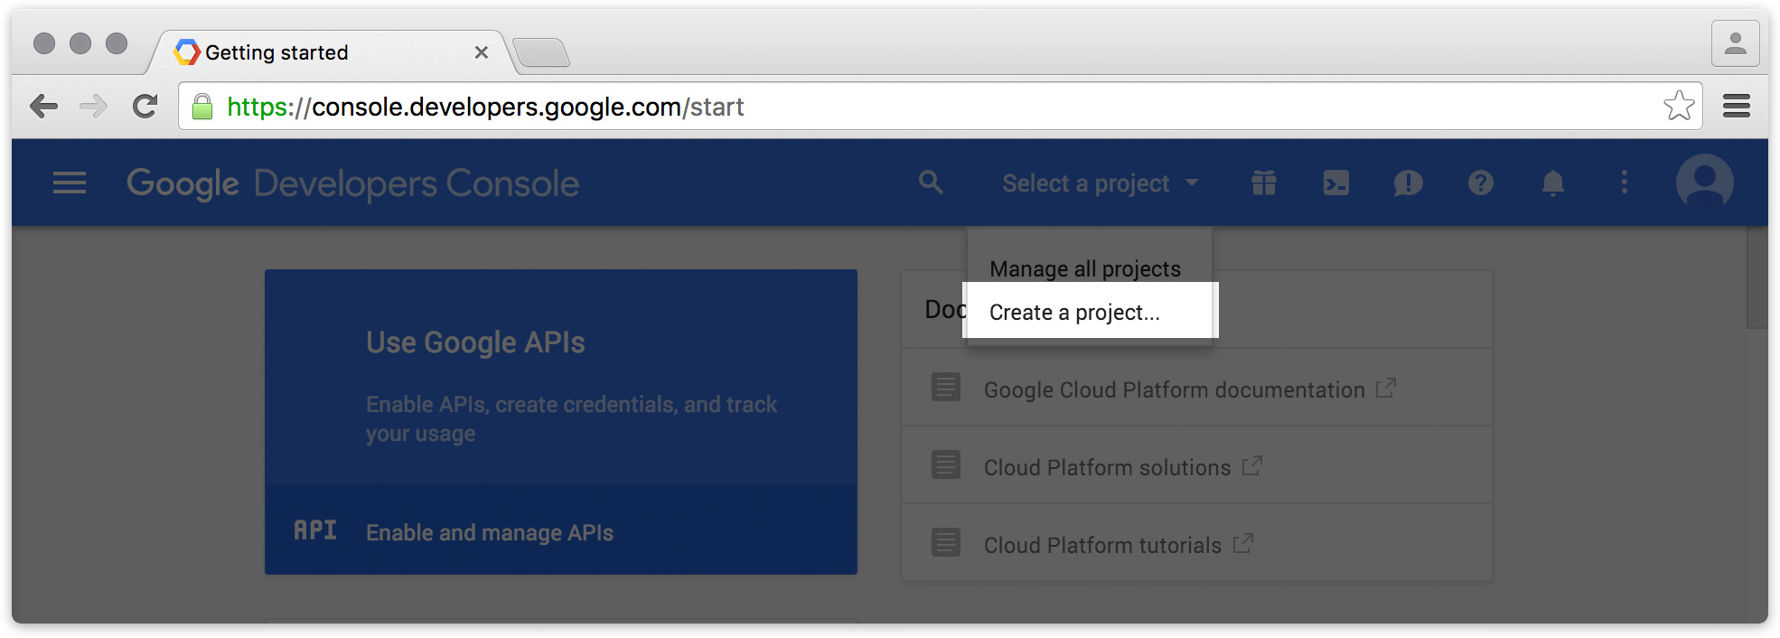
Task: Show notifications bell
Action: (1552, 183)
